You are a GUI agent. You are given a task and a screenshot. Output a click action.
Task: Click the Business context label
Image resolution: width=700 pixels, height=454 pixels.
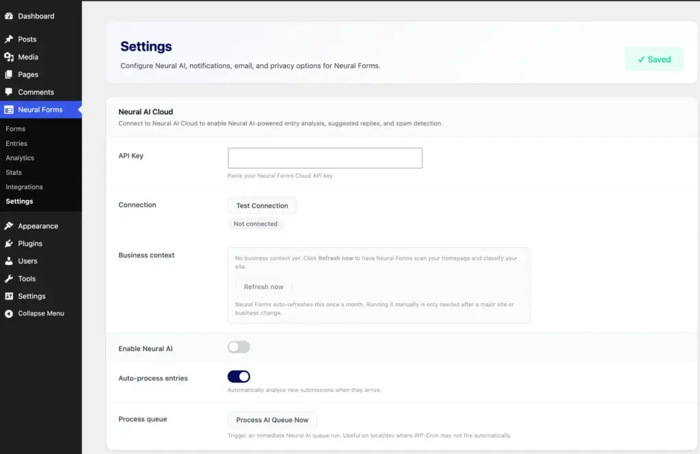146,255
